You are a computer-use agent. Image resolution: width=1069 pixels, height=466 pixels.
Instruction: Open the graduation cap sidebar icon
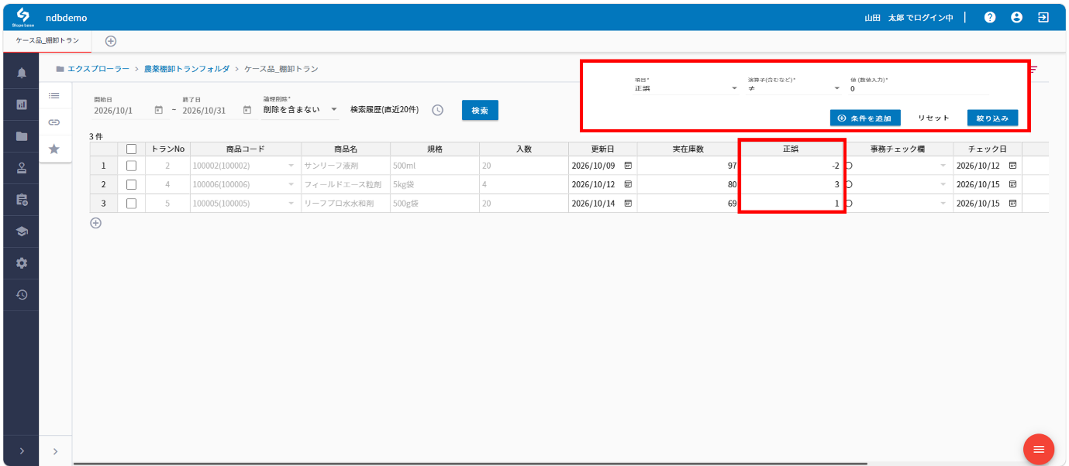point(22,231)
